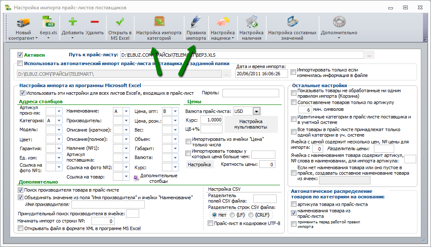Open the Вес column dropdown

tap(175, 130)
